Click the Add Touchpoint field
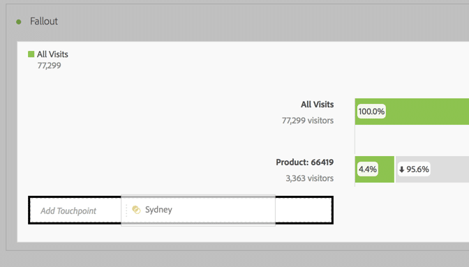 click(x=181, y=210)
